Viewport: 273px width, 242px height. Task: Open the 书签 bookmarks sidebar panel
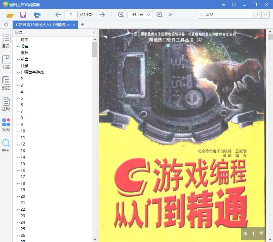[6, 62]
